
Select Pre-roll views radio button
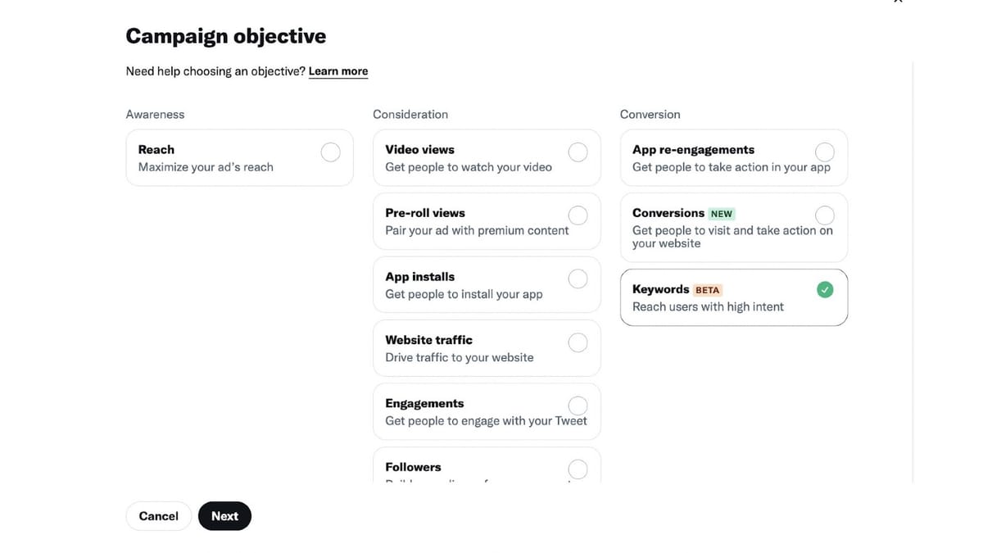578,215
